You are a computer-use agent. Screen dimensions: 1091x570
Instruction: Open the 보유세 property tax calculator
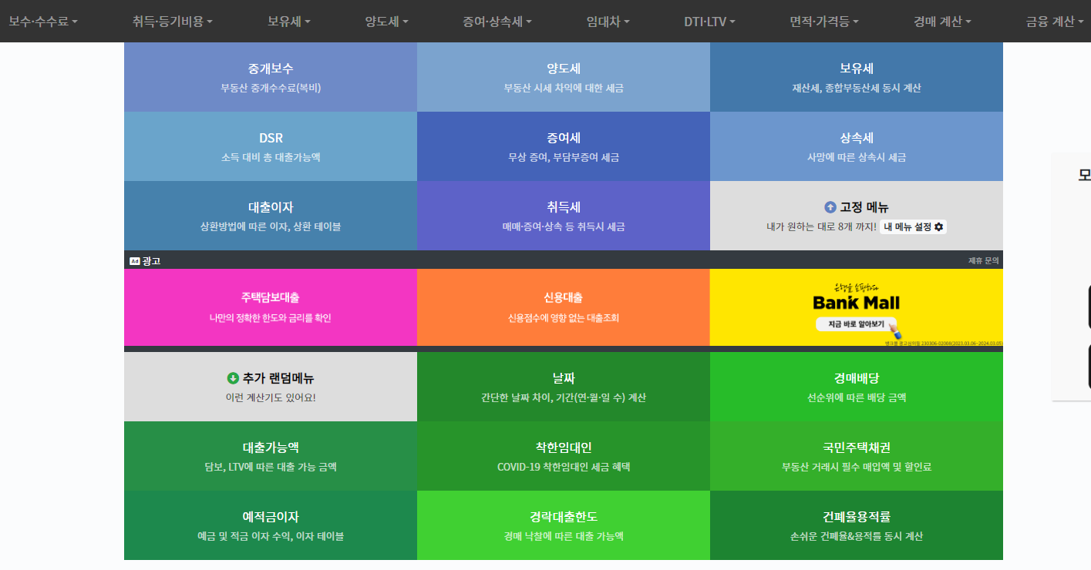pyautogui.click(x=856, y=77)
